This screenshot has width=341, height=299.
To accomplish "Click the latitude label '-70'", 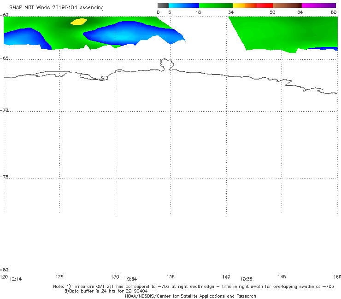I will 4,110.
